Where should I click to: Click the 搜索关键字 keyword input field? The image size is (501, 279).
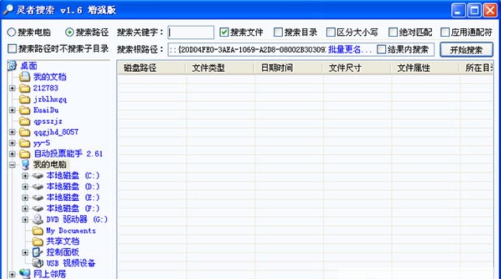(x=191, y=32)
